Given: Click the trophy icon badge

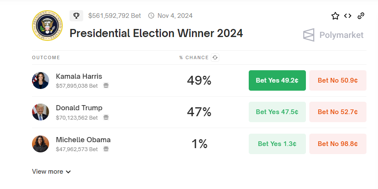Looking at the screenshot, I should coord(76,16).
